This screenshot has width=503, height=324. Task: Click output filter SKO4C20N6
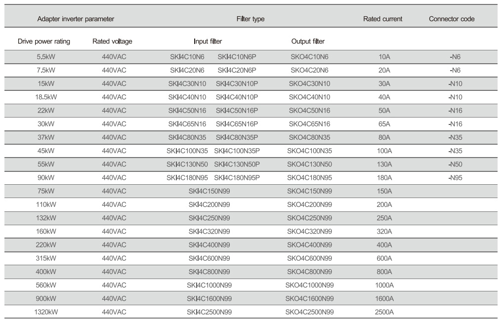click(310, 70)
